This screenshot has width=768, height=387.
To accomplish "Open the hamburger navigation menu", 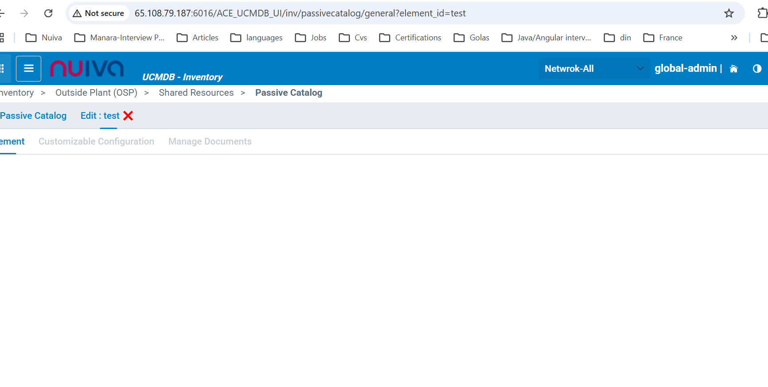I will [28, 69].
